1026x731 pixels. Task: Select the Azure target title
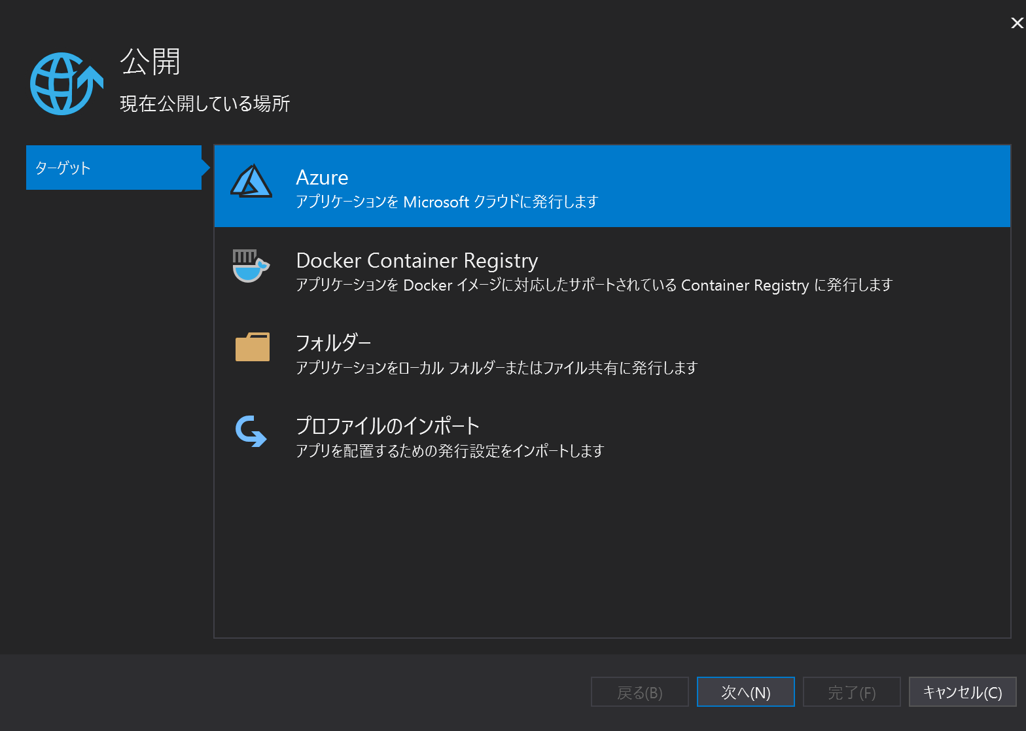point(322,177)
